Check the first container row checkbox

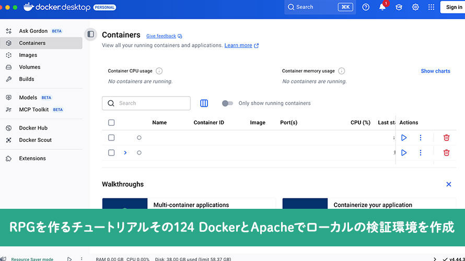pyautogui.click(x=111, y=138)
